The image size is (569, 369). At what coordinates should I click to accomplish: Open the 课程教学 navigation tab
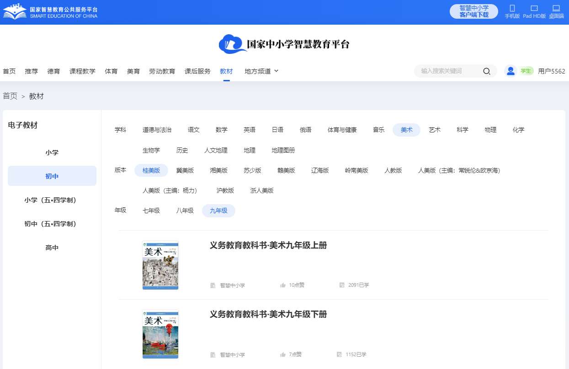82,71
